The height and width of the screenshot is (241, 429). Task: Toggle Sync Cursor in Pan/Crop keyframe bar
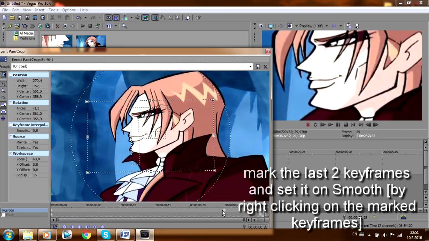[x=55, y=227]
